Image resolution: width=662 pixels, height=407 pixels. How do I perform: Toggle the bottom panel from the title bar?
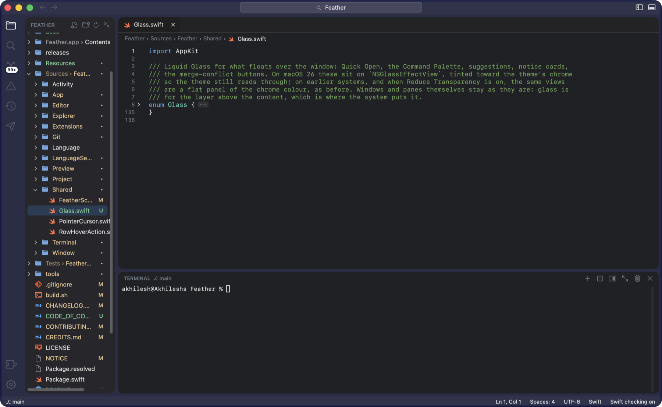coord(652,7)
